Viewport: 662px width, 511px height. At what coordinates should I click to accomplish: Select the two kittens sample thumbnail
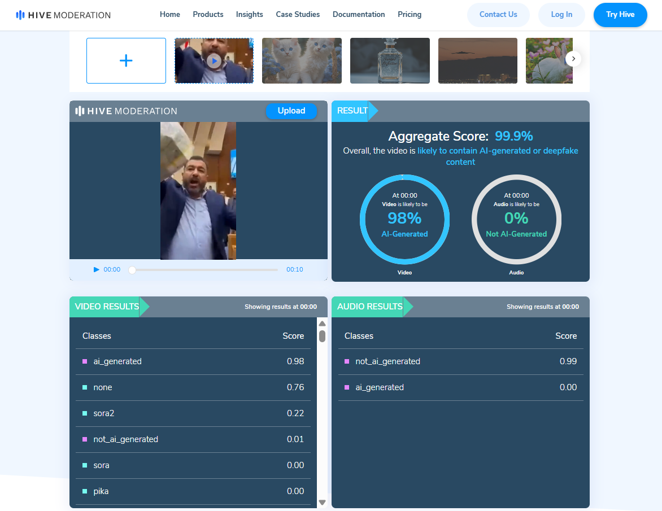[x=302, y=61]
